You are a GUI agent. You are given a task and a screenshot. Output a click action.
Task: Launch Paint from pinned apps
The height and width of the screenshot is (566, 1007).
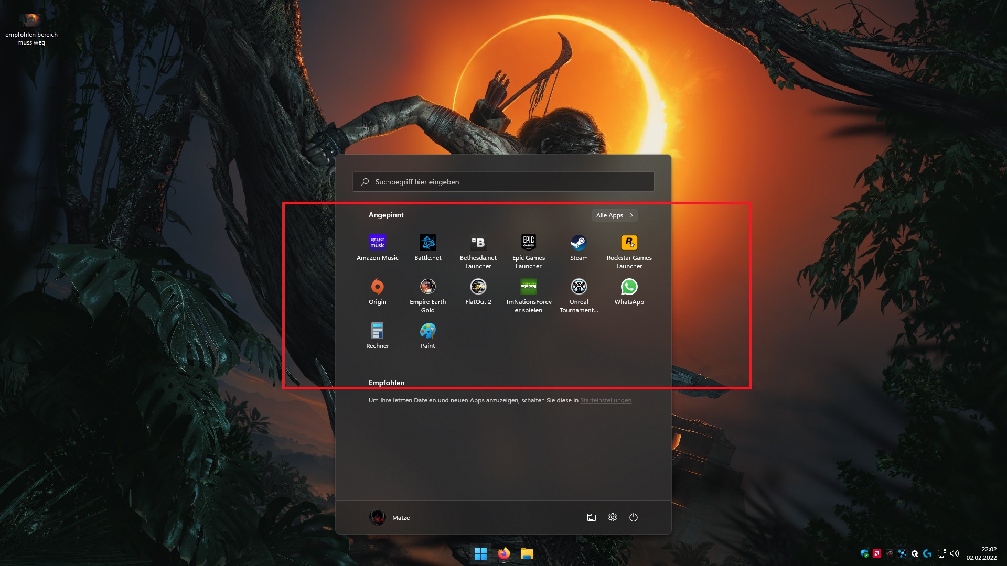(427, 335)
